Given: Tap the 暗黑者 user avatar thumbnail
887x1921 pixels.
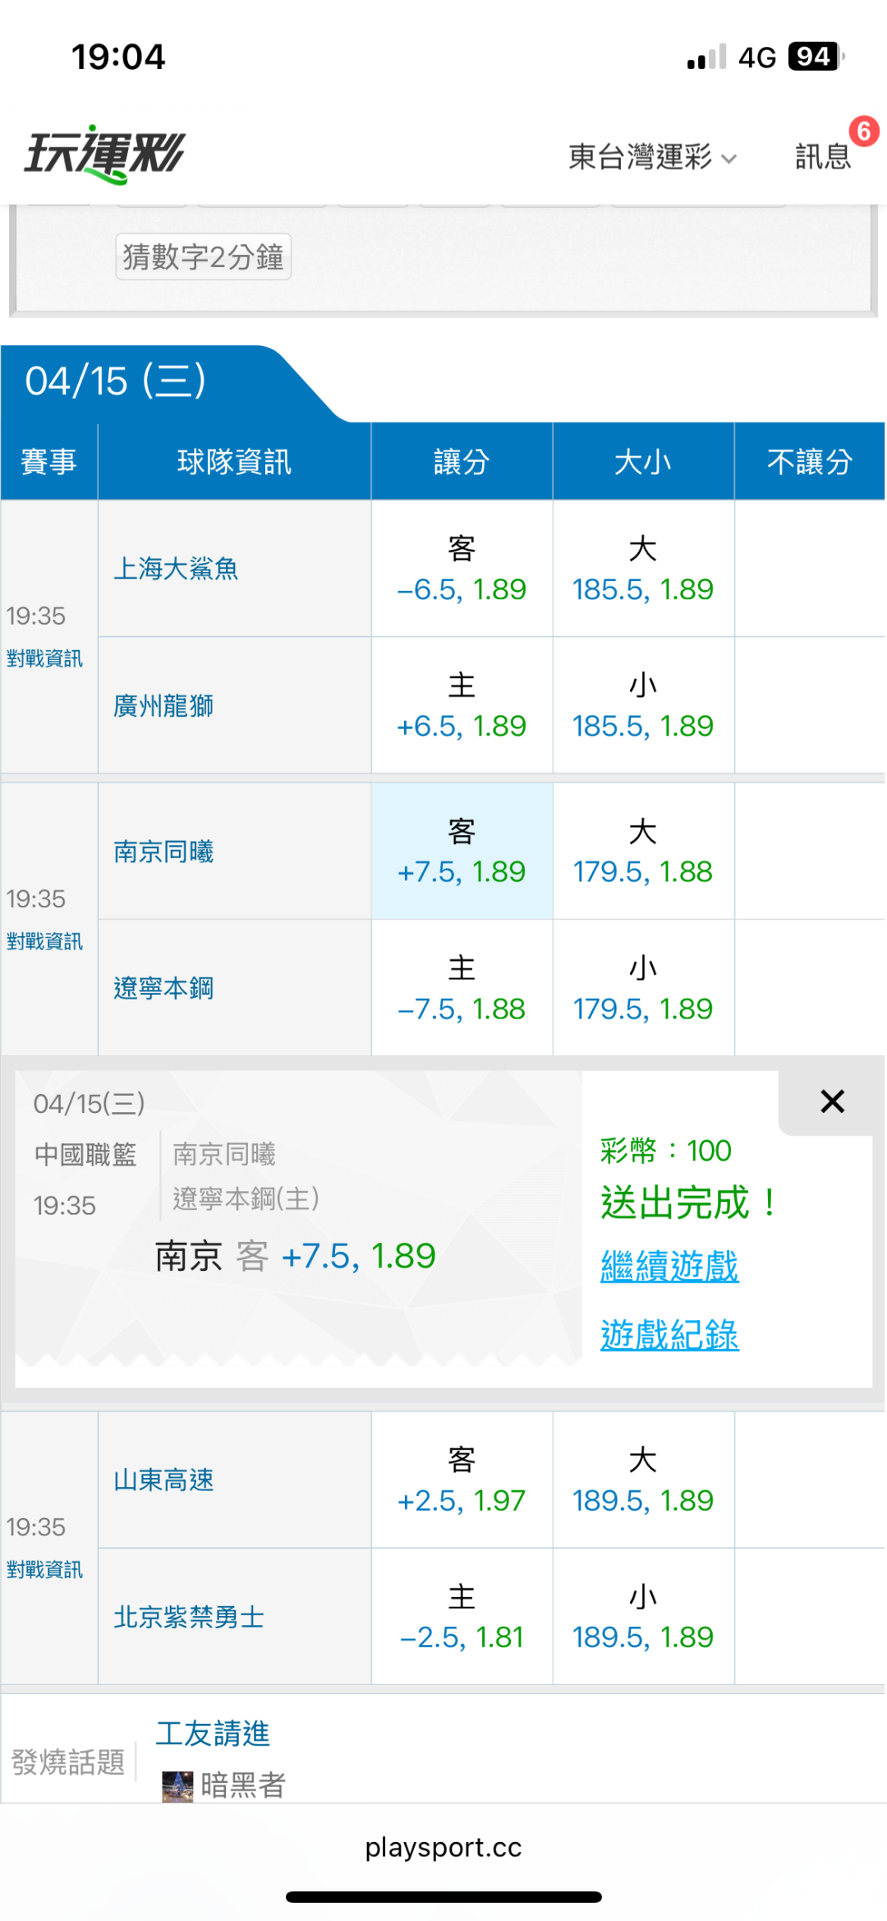Looking at the screenshot, I should (x=177, y=1785).
